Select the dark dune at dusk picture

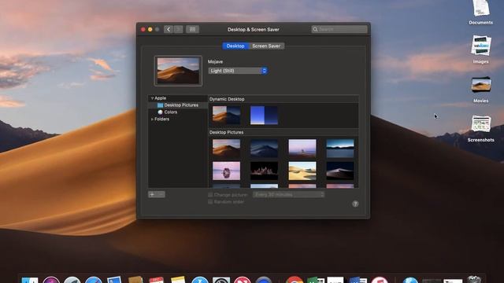click(340, 171)
